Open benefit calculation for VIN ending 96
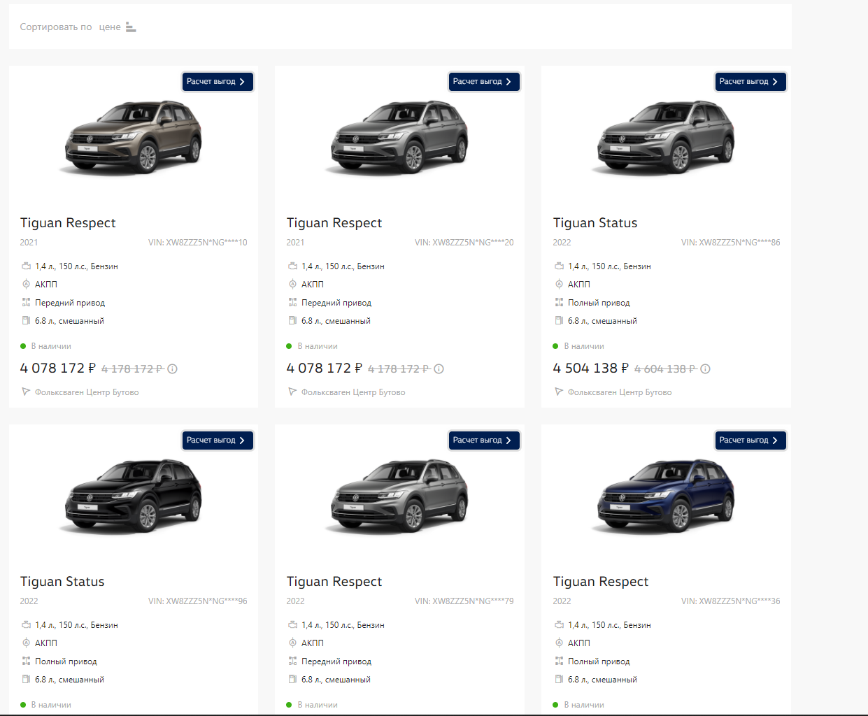This screenshot has width=868, height=716. click(x=218, y=441)
